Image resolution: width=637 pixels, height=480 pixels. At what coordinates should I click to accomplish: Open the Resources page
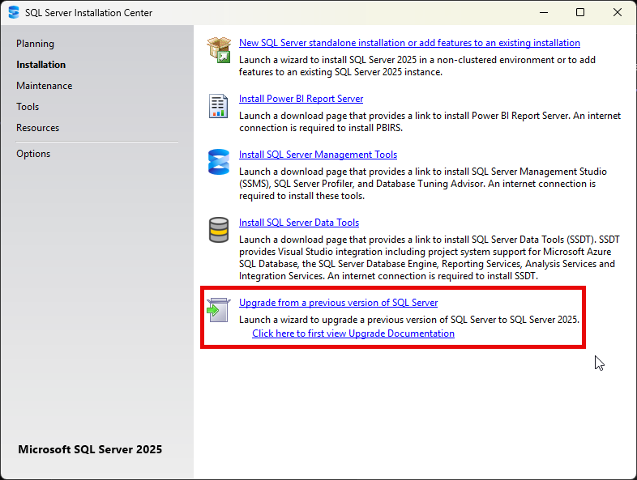[x=37, y=128]
